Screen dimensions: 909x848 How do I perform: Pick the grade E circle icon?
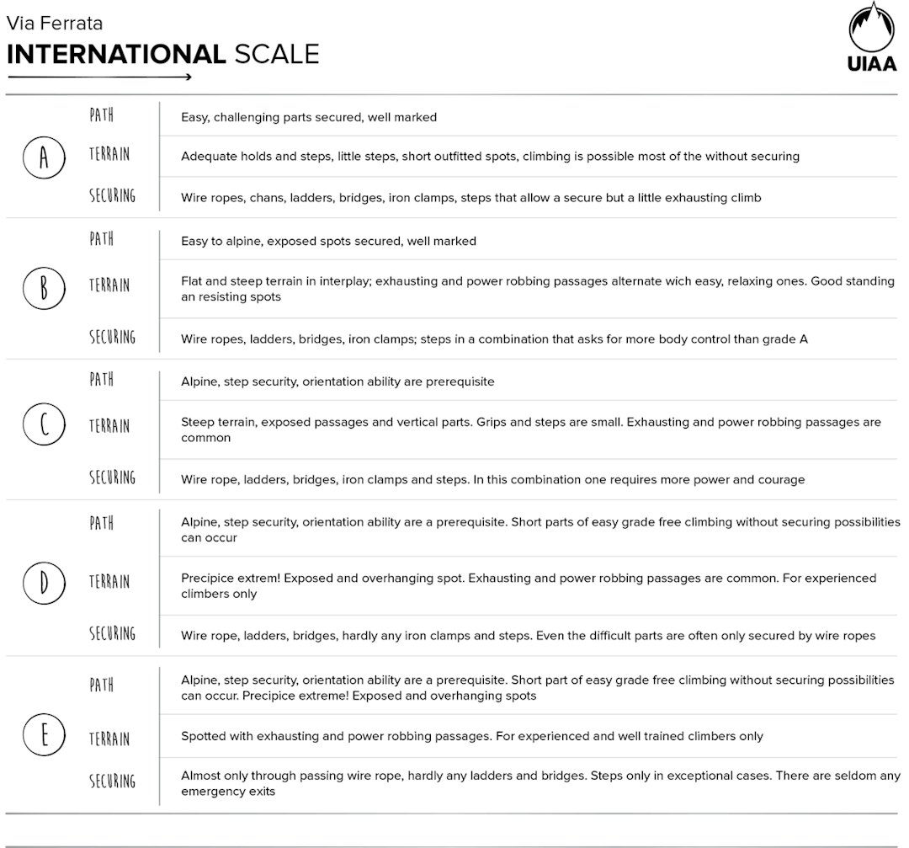pos(44,735)
